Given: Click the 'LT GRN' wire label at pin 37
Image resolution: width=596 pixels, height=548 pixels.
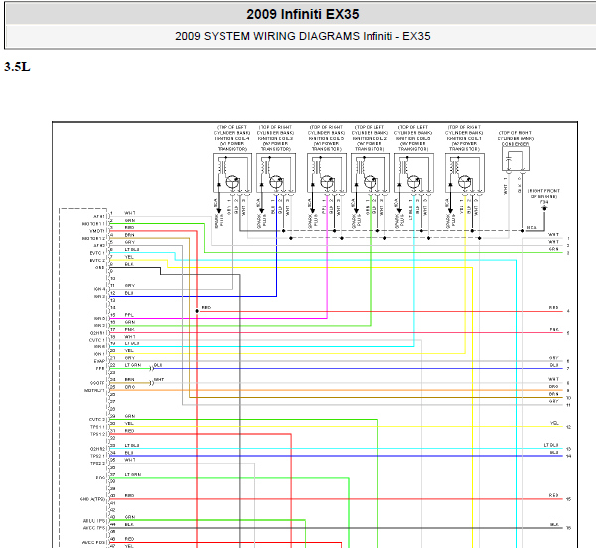Looking at the screenshot, I should pos(133,474).
